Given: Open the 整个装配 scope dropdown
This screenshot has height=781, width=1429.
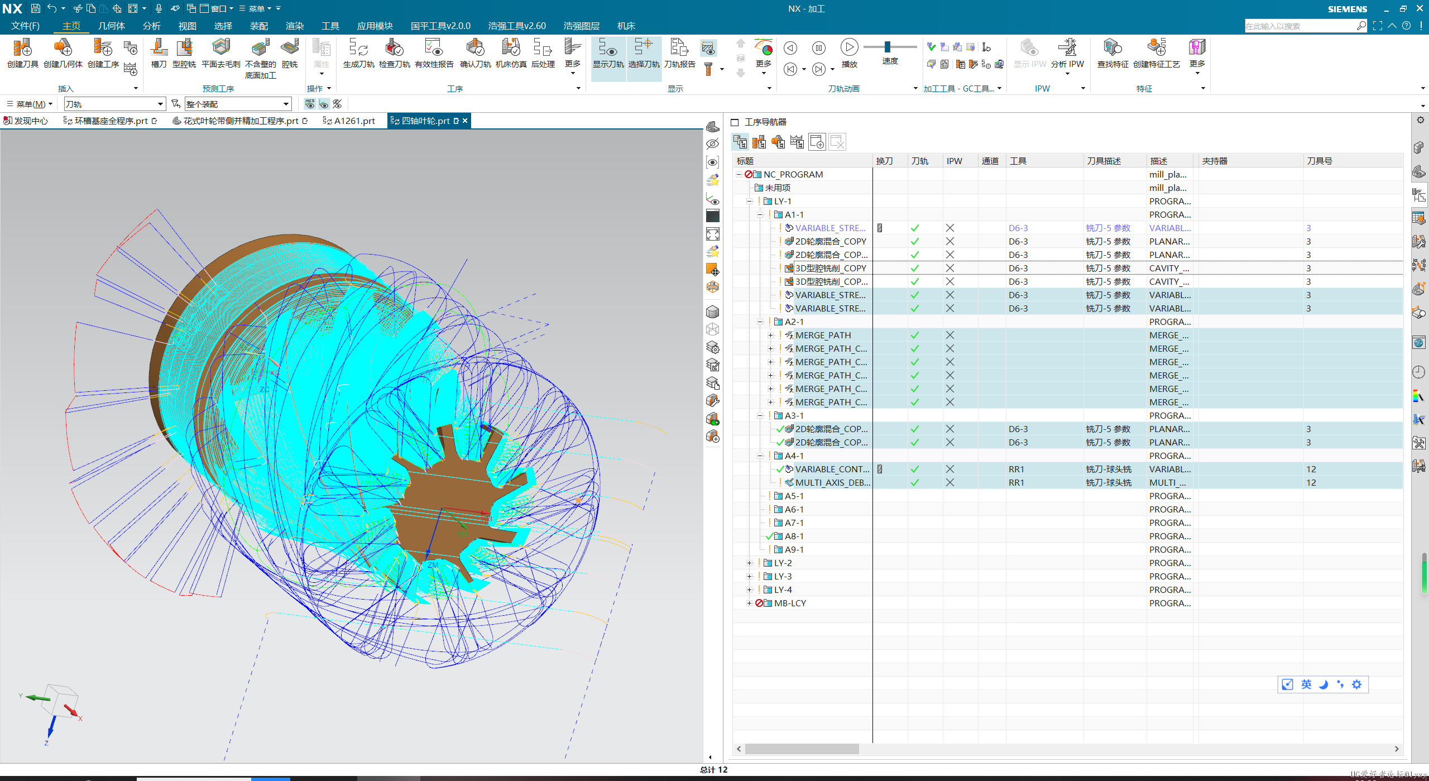Looking at the screenshot, I should pos(238,104).
